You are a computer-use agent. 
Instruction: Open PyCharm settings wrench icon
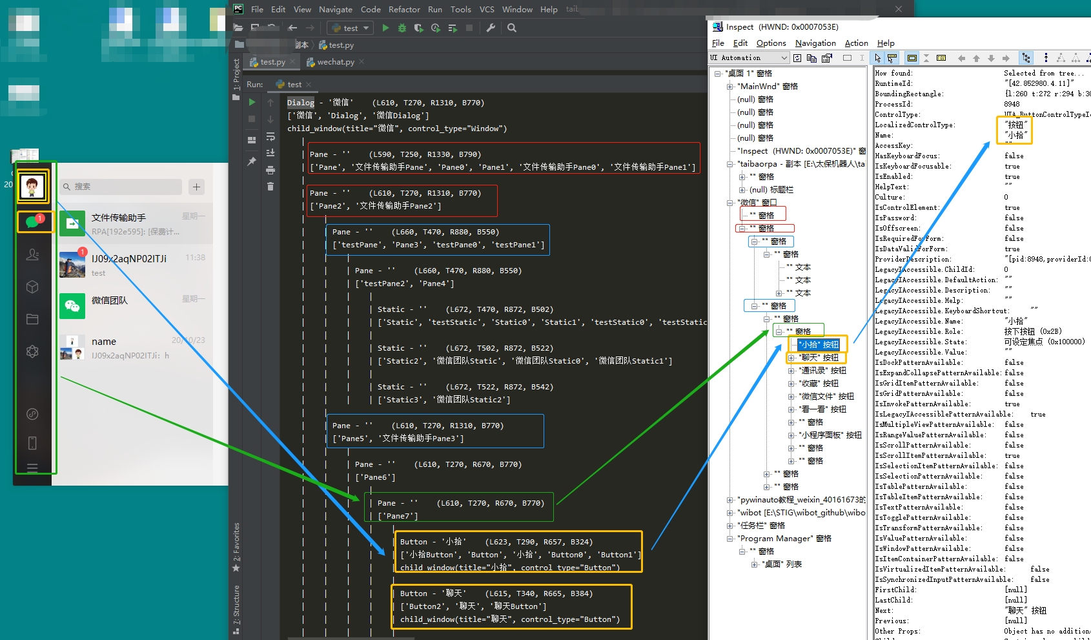(491, 28)
